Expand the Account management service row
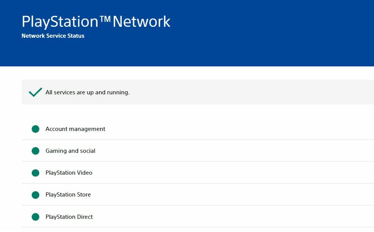The height and width of the screenshot is (232, 374). pos(198,129)
